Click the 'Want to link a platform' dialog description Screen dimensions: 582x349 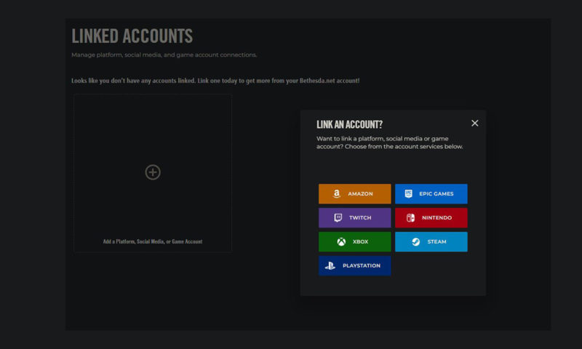[x=389, y=143]
